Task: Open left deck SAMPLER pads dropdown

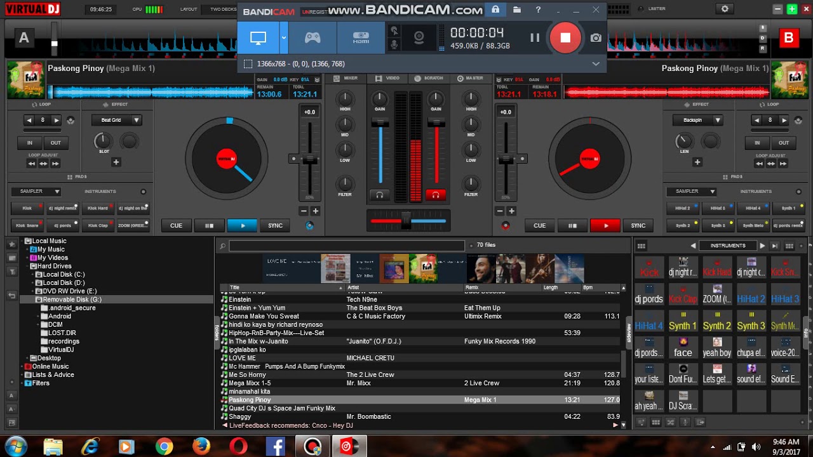Action: pyautogui.click(x=36, y=191)
